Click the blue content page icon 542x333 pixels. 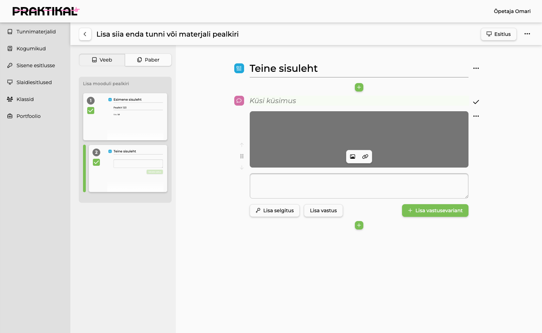point(239,68)
